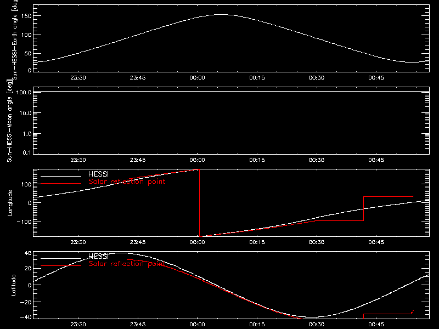
Task: Click the red vertical longitude wrap line at 00:00
Action: 199,203
